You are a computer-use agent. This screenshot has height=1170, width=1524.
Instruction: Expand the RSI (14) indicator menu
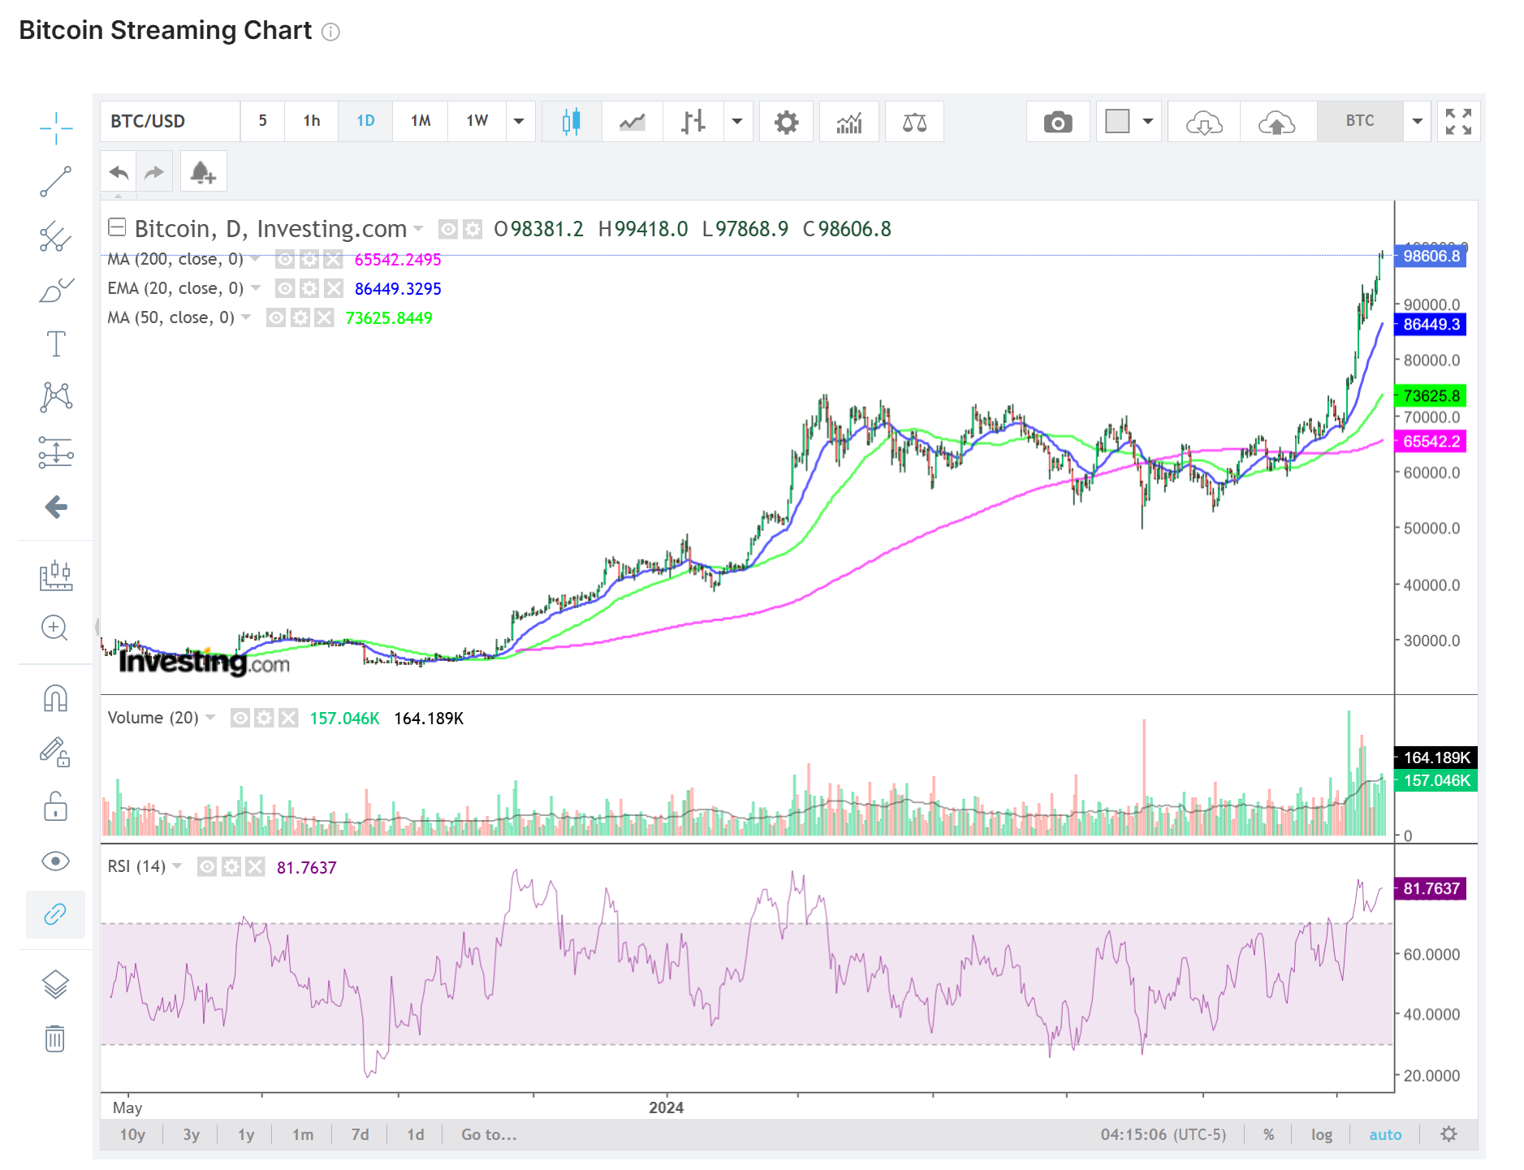coord(177,866)
